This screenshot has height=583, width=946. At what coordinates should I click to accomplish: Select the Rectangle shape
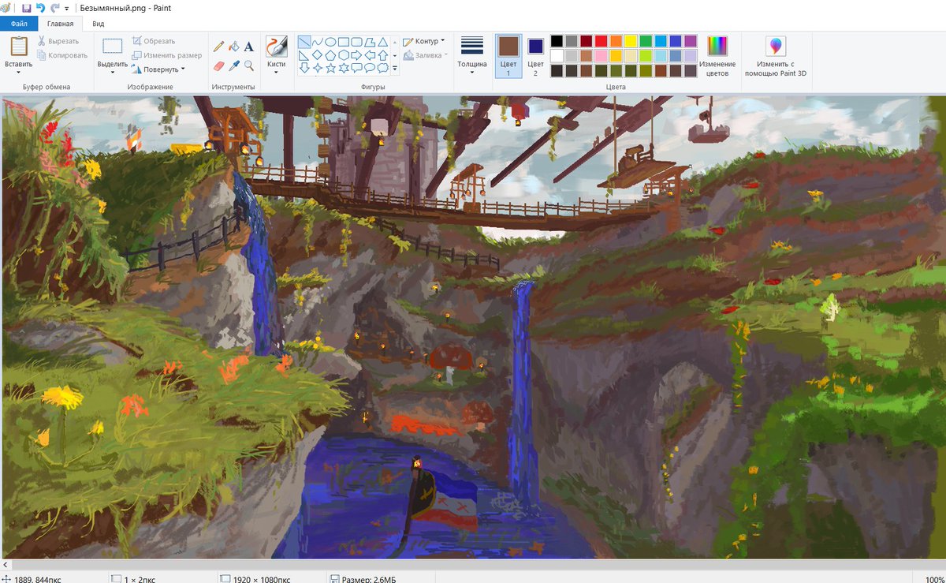pos(344,42)
